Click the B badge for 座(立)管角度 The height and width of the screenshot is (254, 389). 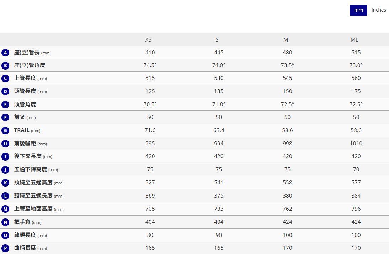5,66
